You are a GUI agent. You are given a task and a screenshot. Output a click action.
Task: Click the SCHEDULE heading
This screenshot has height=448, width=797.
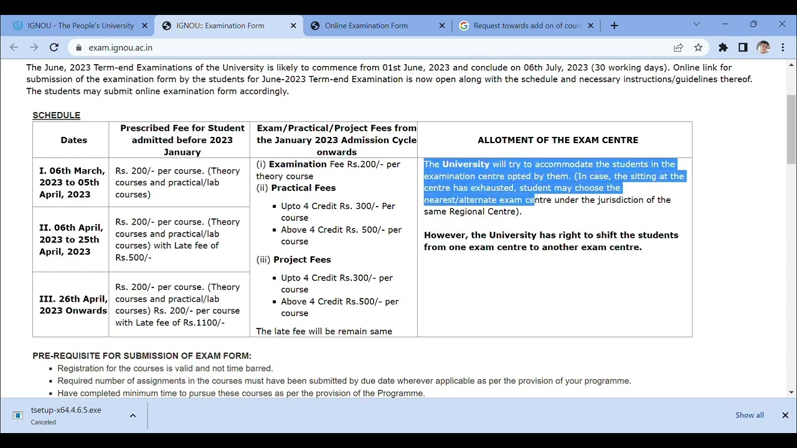pyautogui.click(x=56, y=115)
